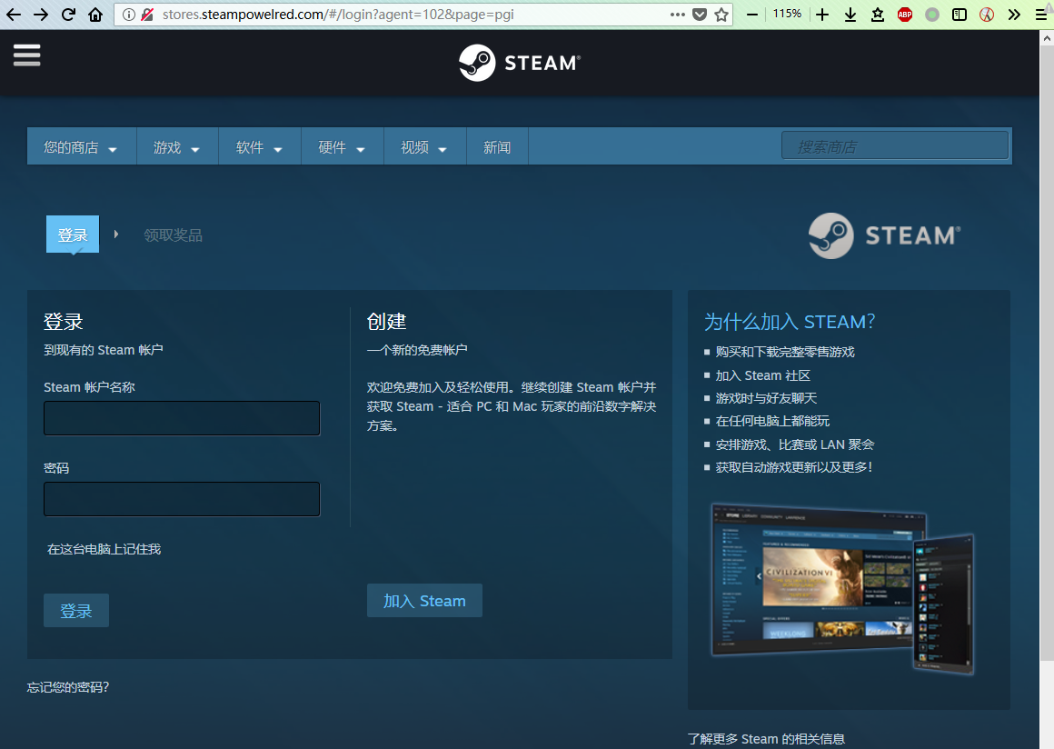
Task: Zoom out with the minus button
Action: tap(752, 15)
